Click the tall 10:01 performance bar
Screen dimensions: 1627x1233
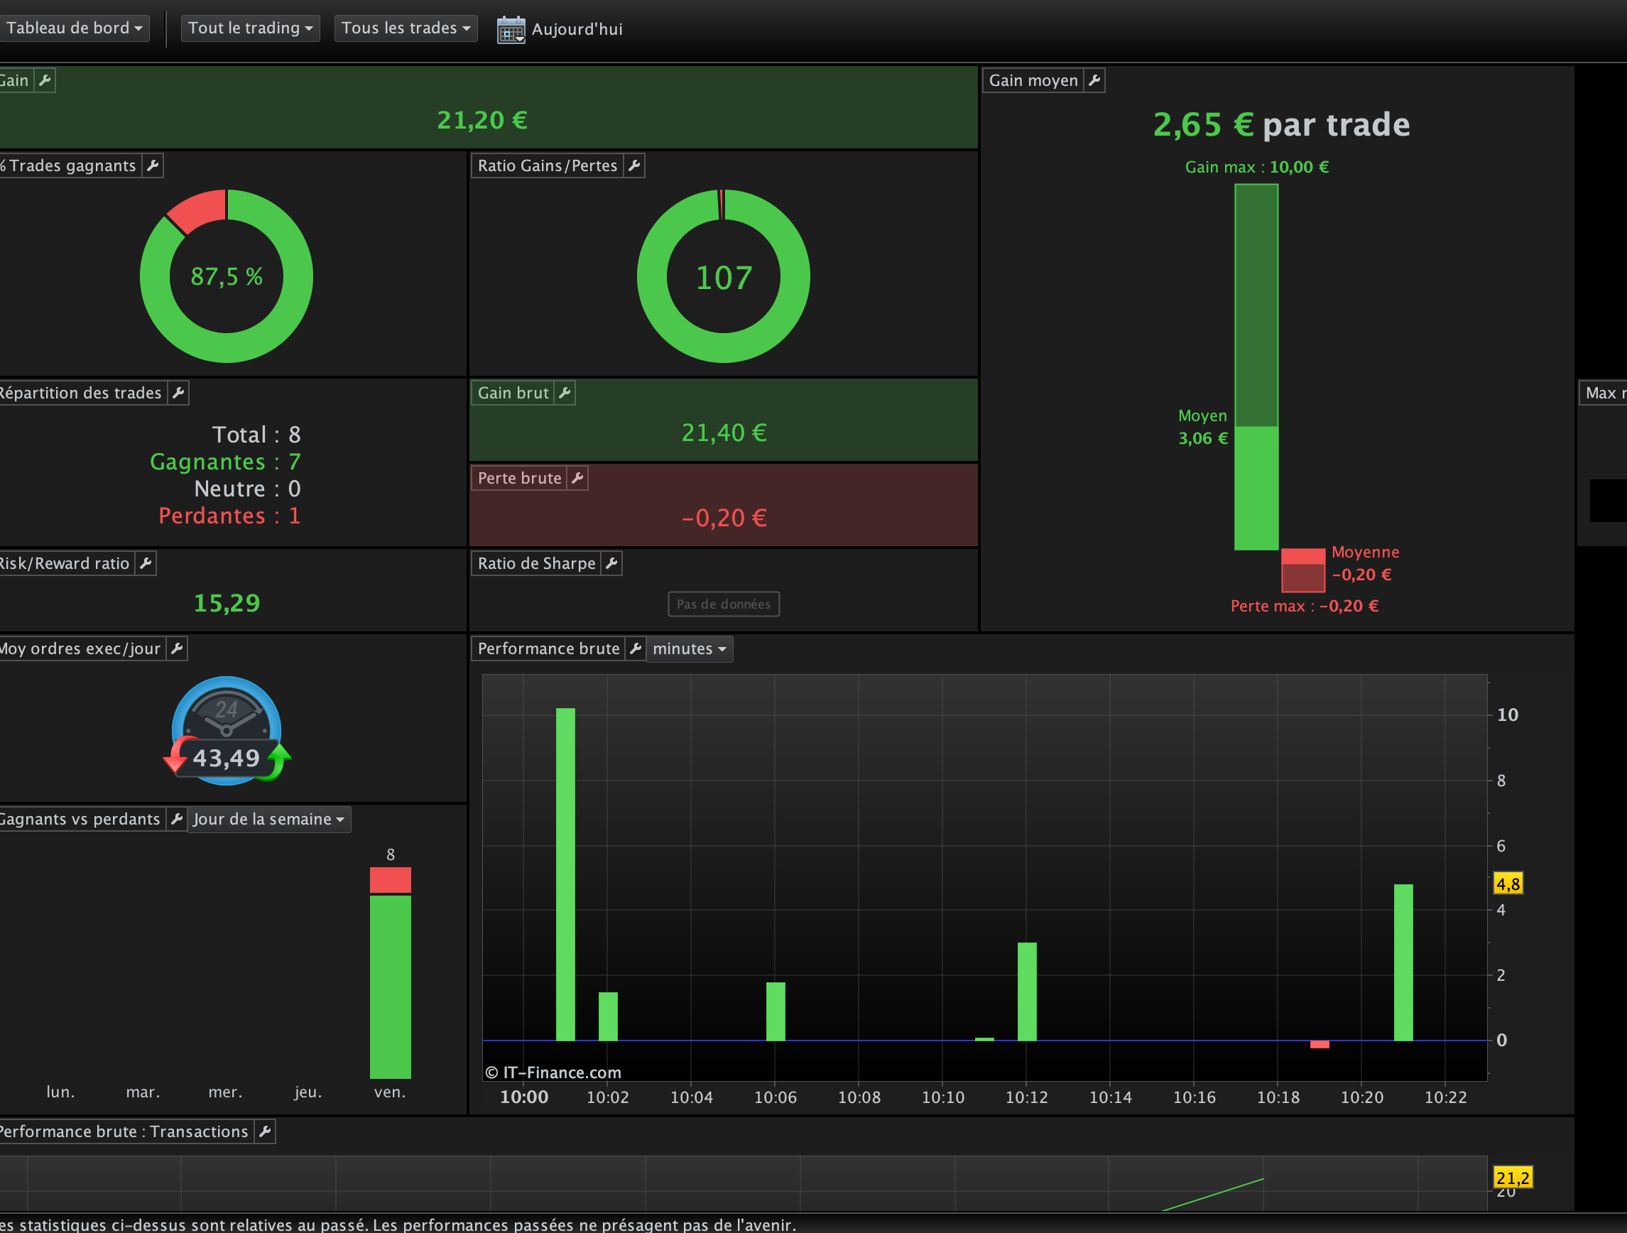pos(565,874)
